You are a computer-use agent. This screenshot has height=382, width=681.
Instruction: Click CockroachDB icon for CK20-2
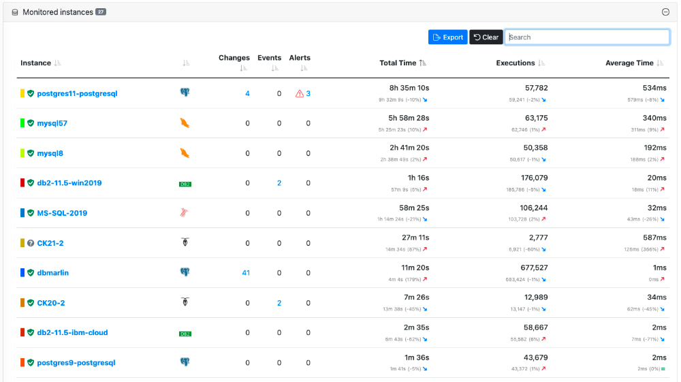[x=185, y=302]
